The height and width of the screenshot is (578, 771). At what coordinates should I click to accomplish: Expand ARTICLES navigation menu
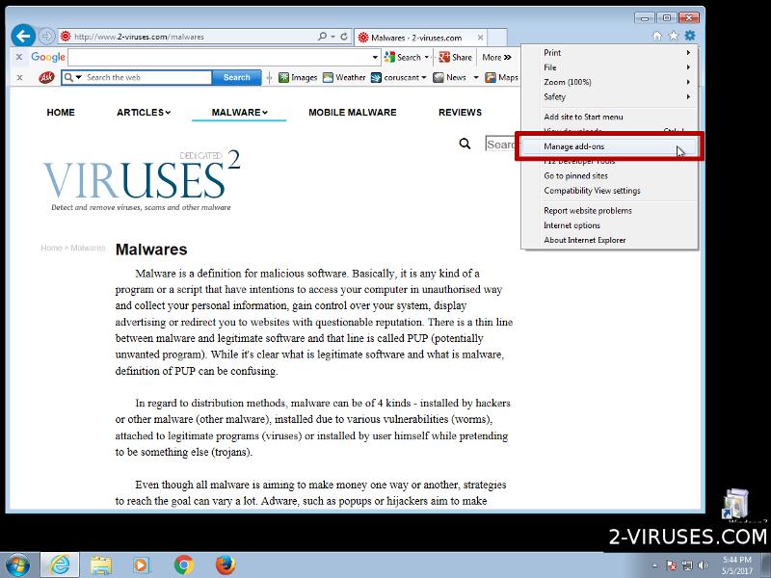click(x=144, y=112)
